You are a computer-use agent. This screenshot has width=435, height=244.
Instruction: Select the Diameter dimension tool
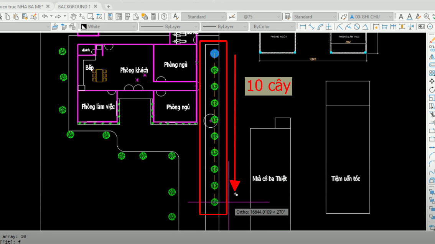coord(357,26)
